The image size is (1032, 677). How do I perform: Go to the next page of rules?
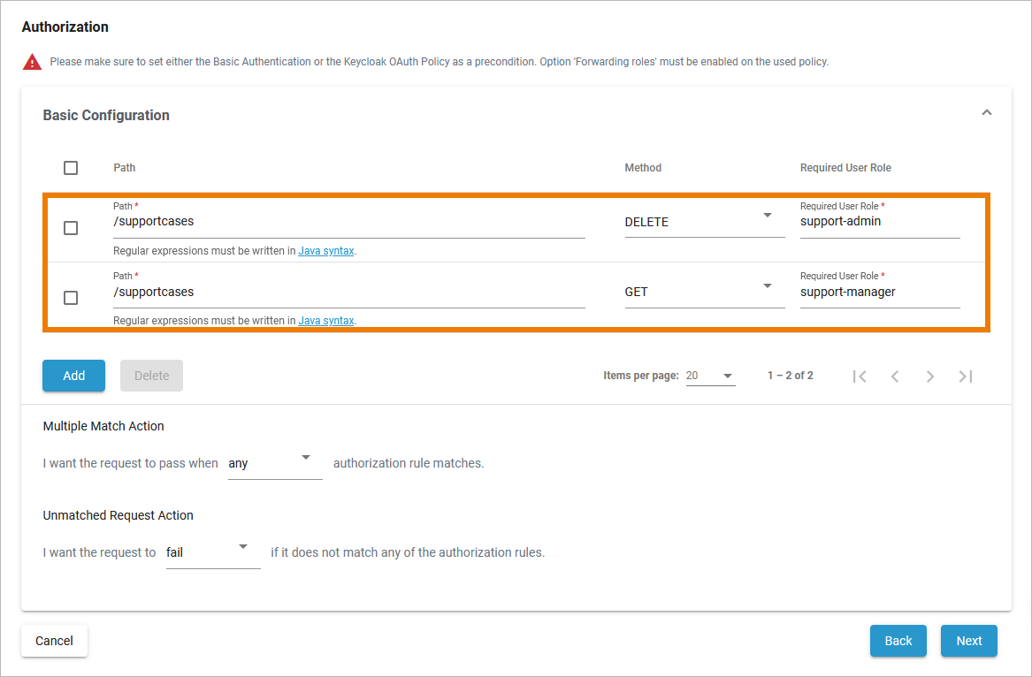click(930, 376)
